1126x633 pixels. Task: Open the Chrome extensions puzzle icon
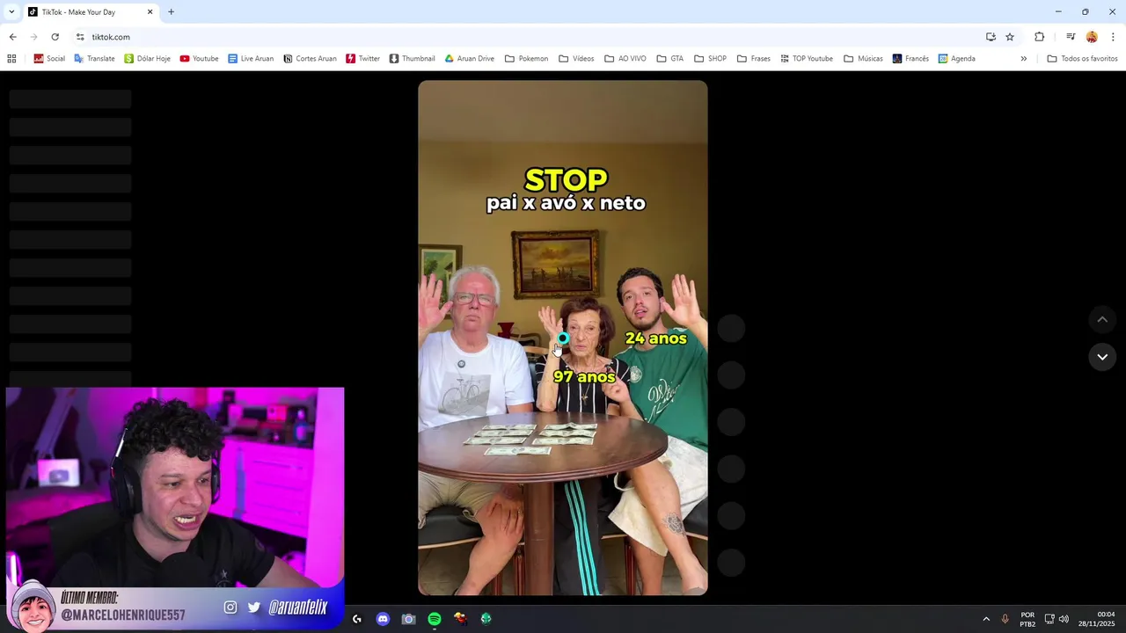click(x=1040, y=37)
